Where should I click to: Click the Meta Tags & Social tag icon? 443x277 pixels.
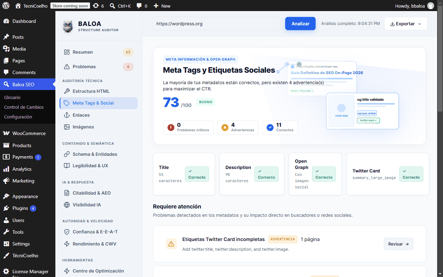point(67,103)
